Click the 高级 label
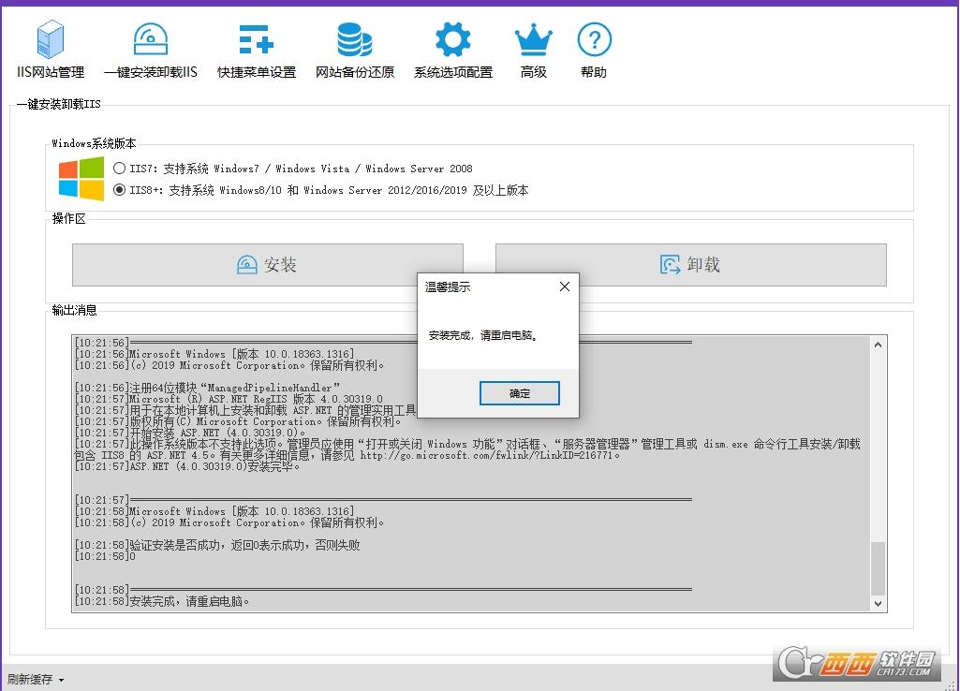This screenshot has height=691, width=960. (533, 72)
